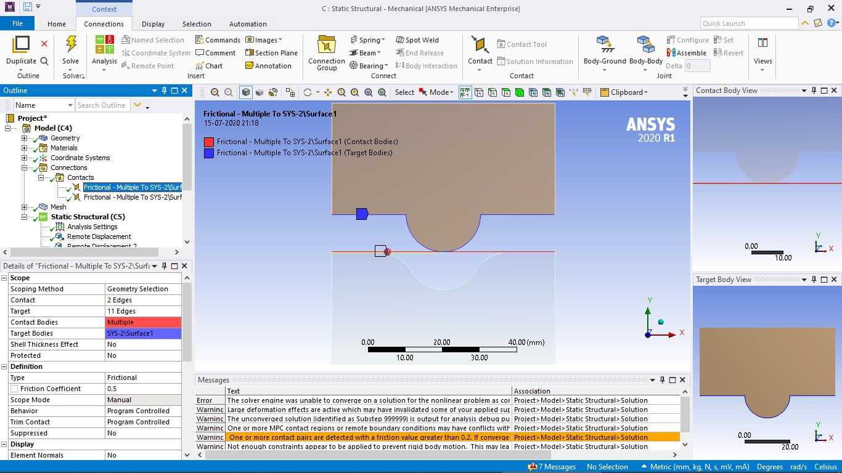Screen dimensions: 842x473
Task: Collapse the Scope section in Details
Action: [4, 278]
